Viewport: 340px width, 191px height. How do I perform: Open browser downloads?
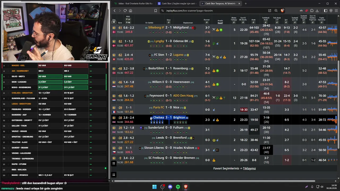[317, 11]
